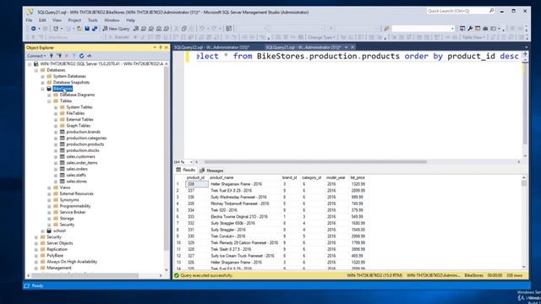Open the active document list dropdown
Image resolution: width=541 pixels, height=304 pixels.
pyautogui.click(x=526, y=47)
